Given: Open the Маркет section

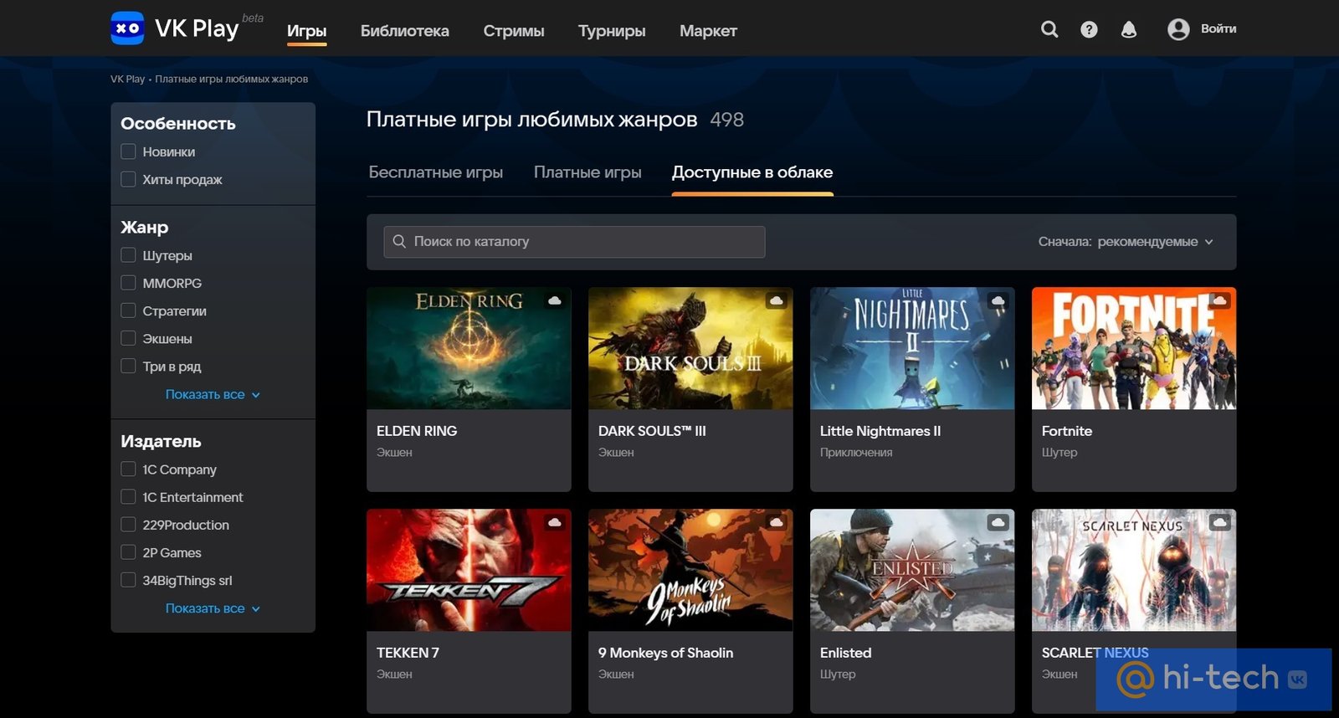Looking at the screenshot, I should click(x=708, y=31).
